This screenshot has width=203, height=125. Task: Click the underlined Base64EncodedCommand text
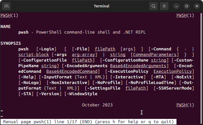click(x=72, y=71)
